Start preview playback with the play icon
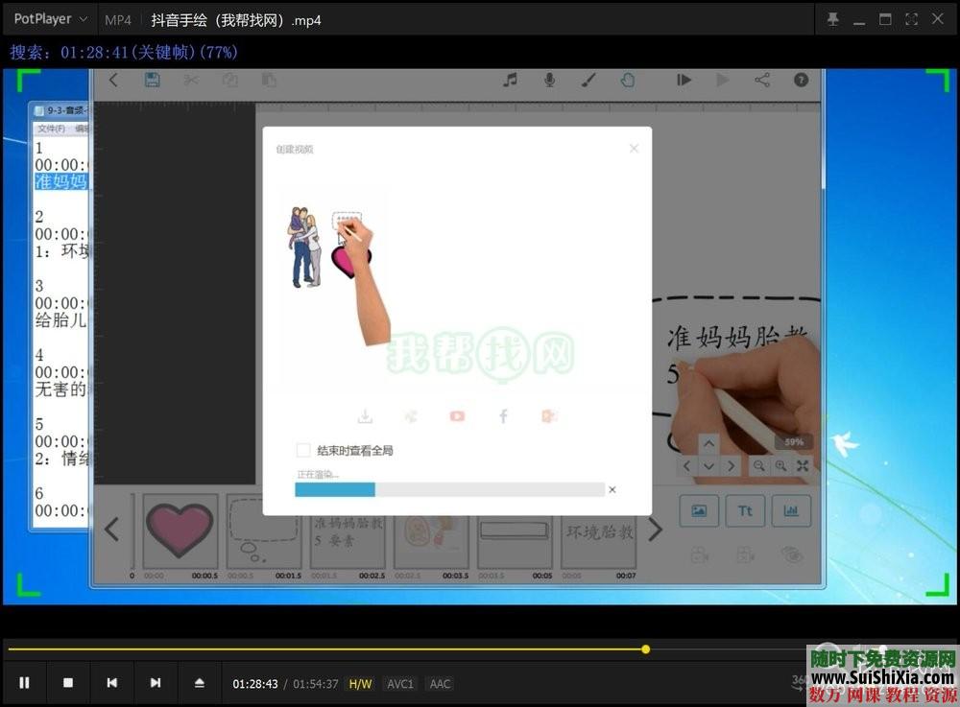The image size is (960, 707). click(723, 81)
